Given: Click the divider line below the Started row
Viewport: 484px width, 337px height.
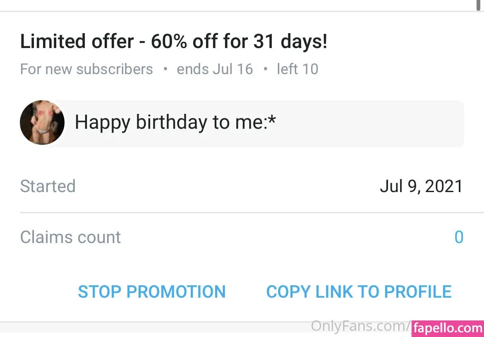Looking at the screenshot, I should pyautogui.click(x=242, y=212).
